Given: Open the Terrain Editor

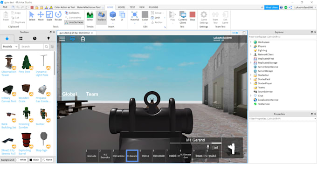Looking at the screenshot, I should click(90, 16).
